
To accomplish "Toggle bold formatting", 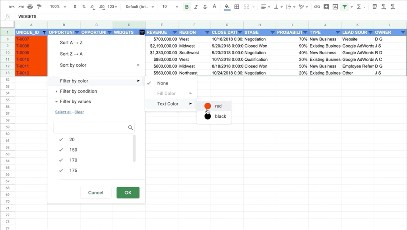I will pyautogui.click(x=187, y=7).
